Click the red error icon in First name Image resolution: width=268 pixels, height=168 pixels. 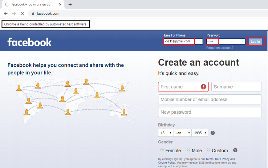click(x=203, y=87)
